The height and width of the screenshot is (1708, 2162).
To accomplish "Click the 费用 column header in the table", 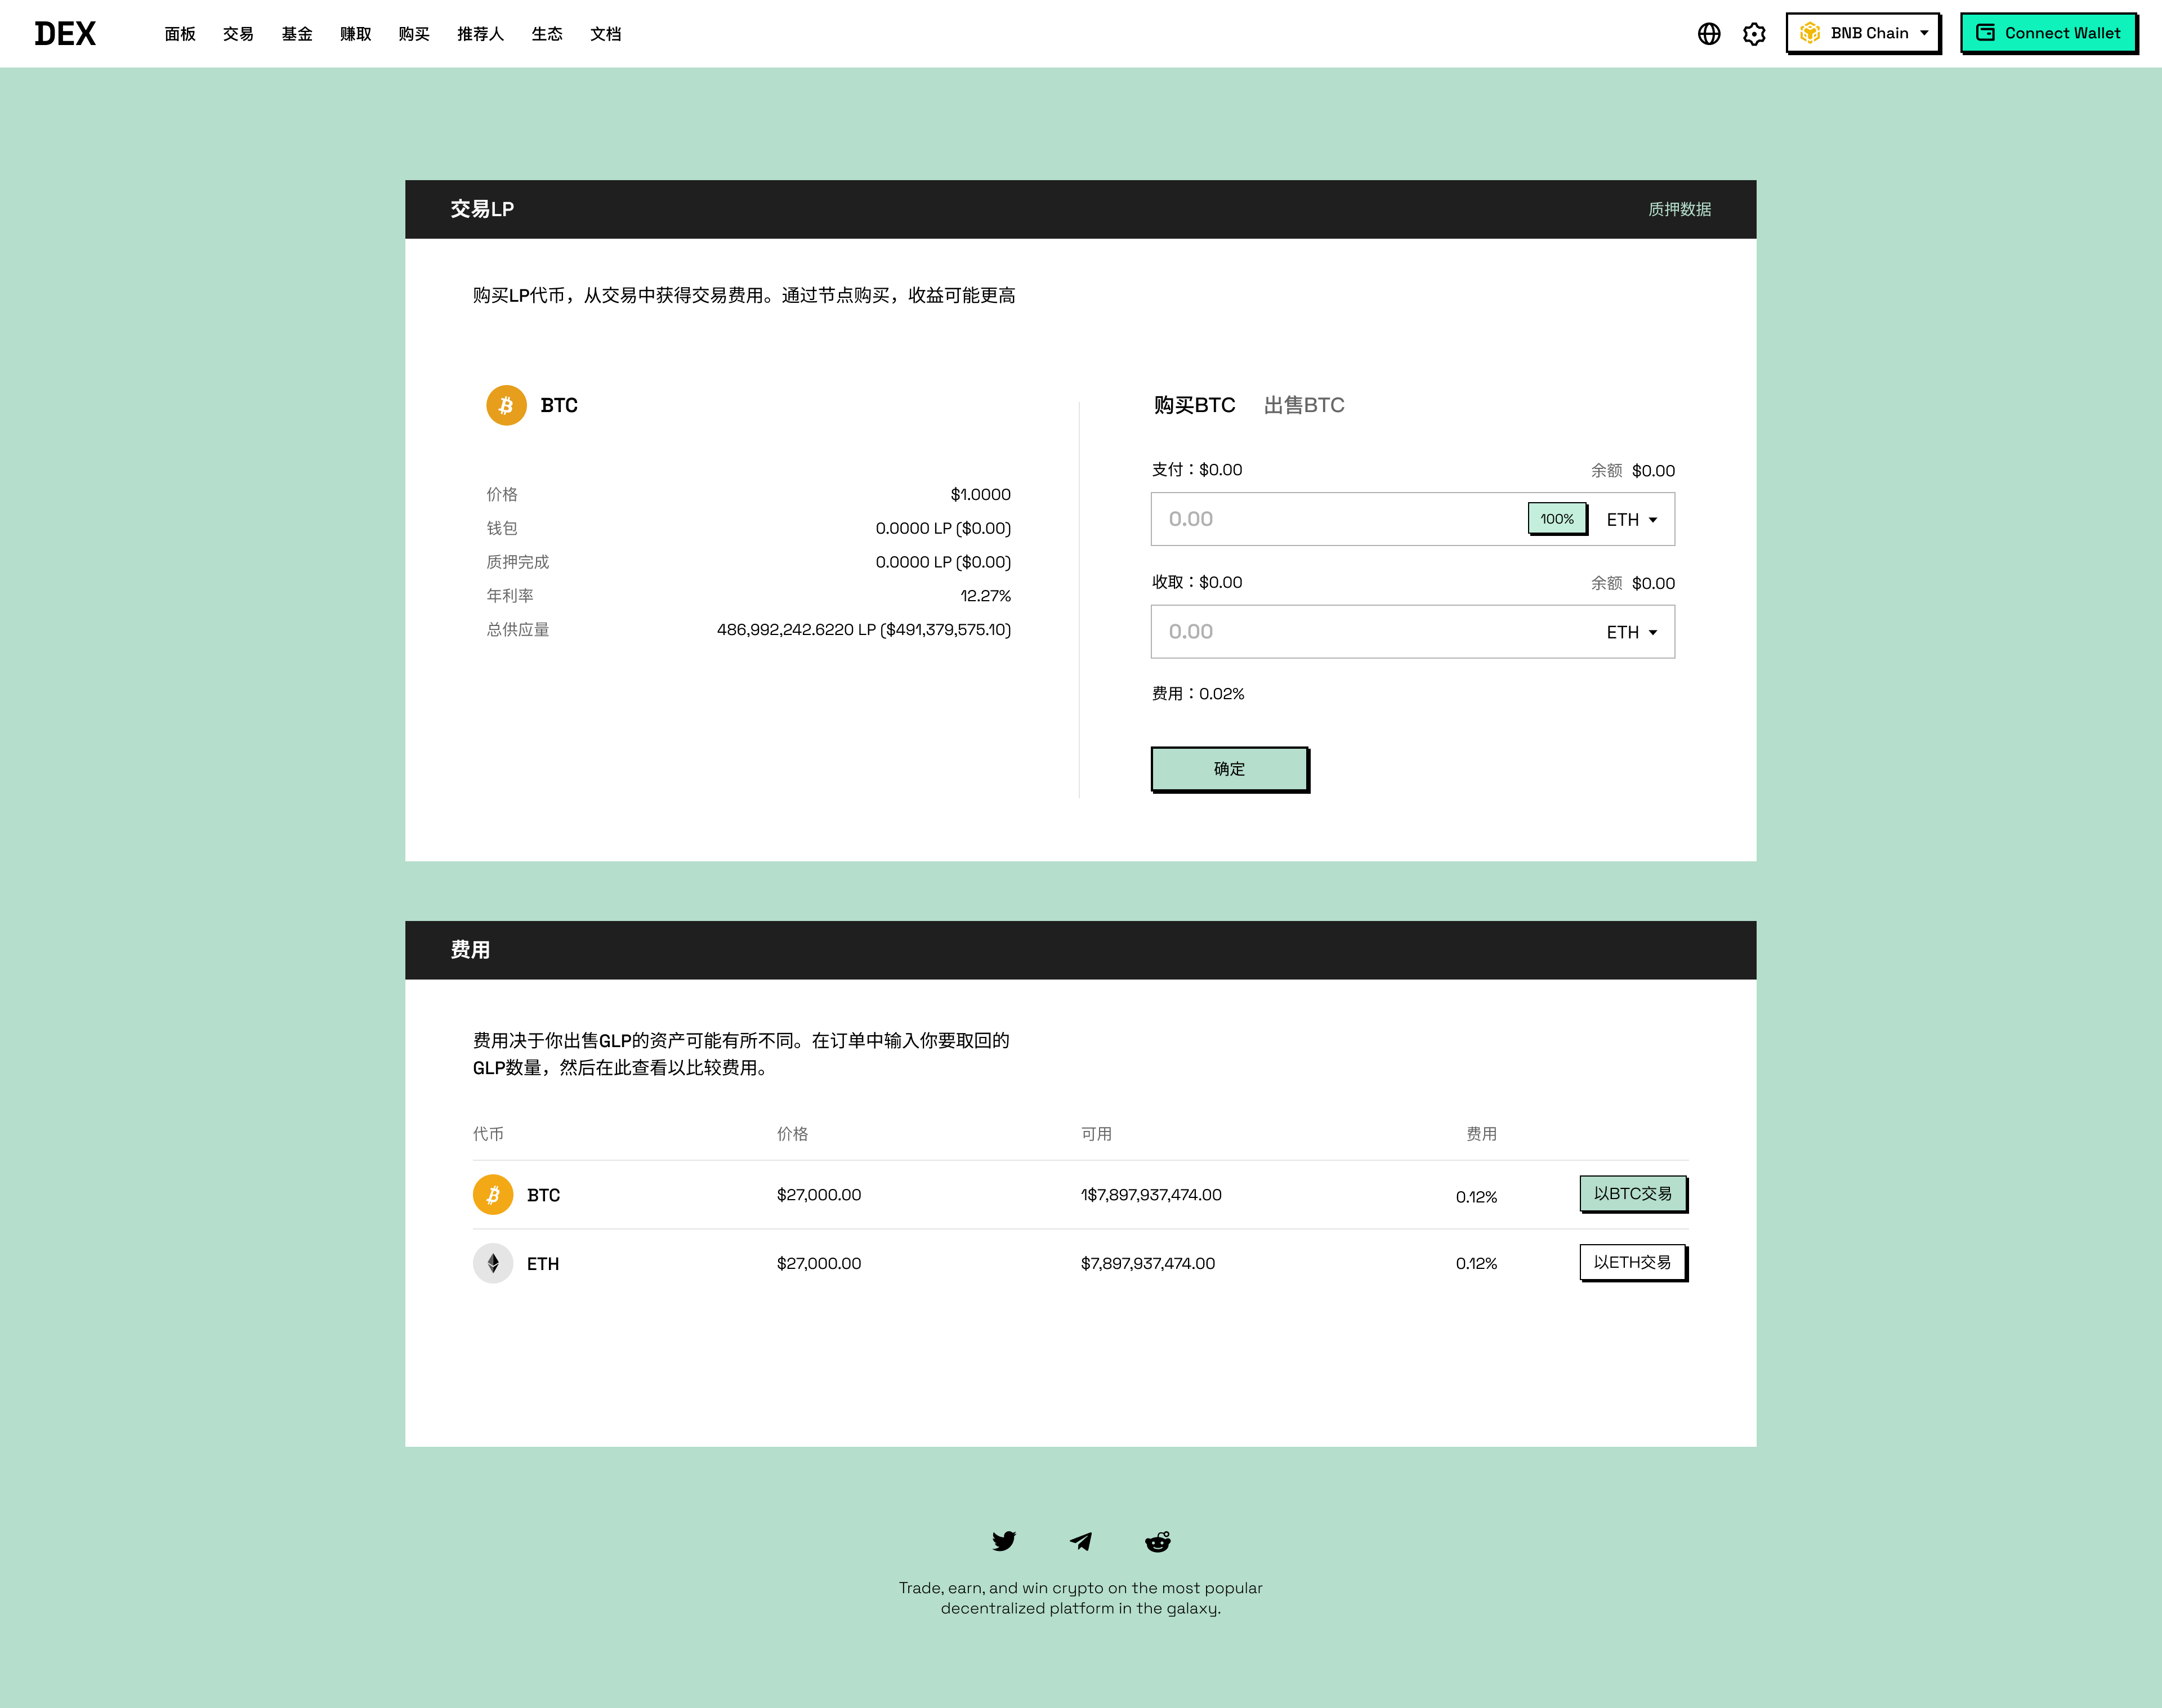I will click(1481, 1134).
